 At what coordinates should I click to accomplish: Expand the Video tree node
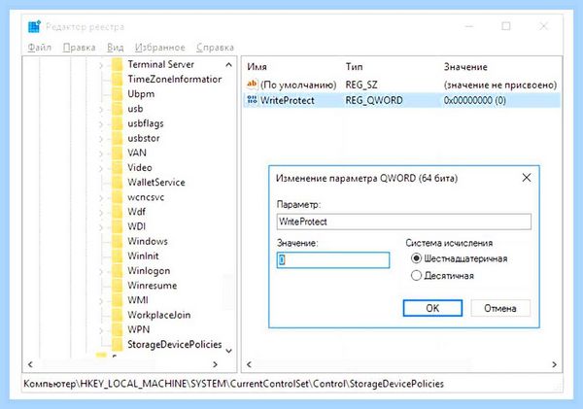[101, 168]
